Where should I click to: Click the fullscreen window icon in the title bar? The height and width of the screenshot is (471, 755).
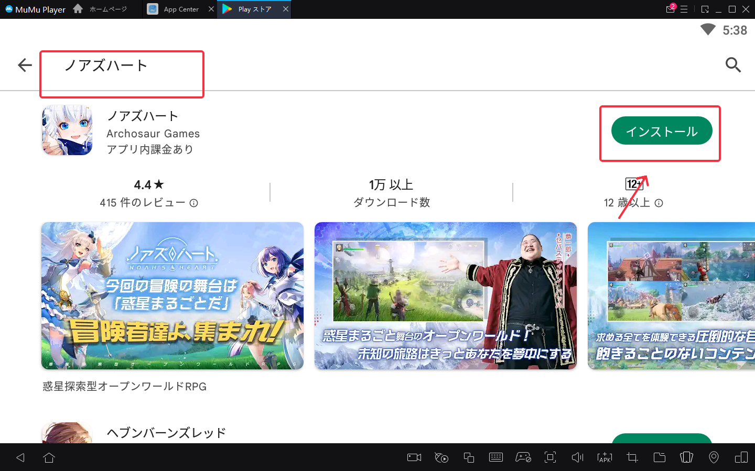click(x=705, y=9)
